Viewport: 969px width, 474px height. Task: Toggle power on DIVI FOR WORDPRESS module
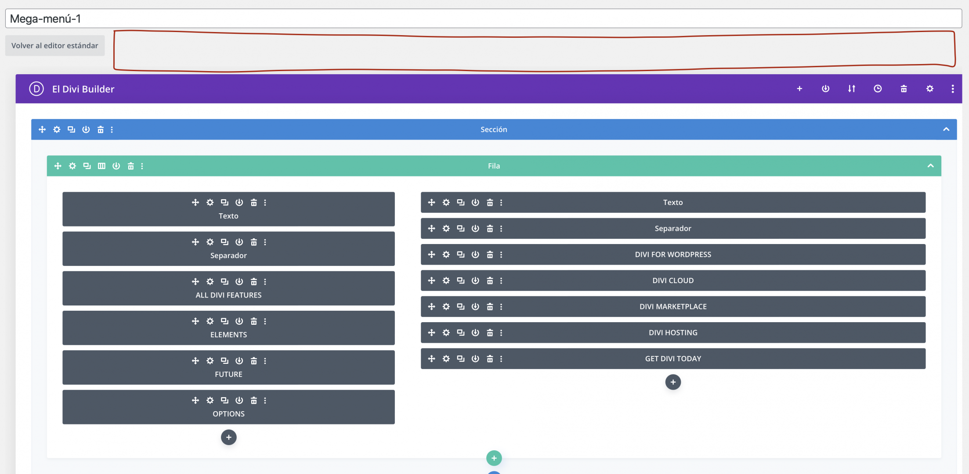[475, 255]
